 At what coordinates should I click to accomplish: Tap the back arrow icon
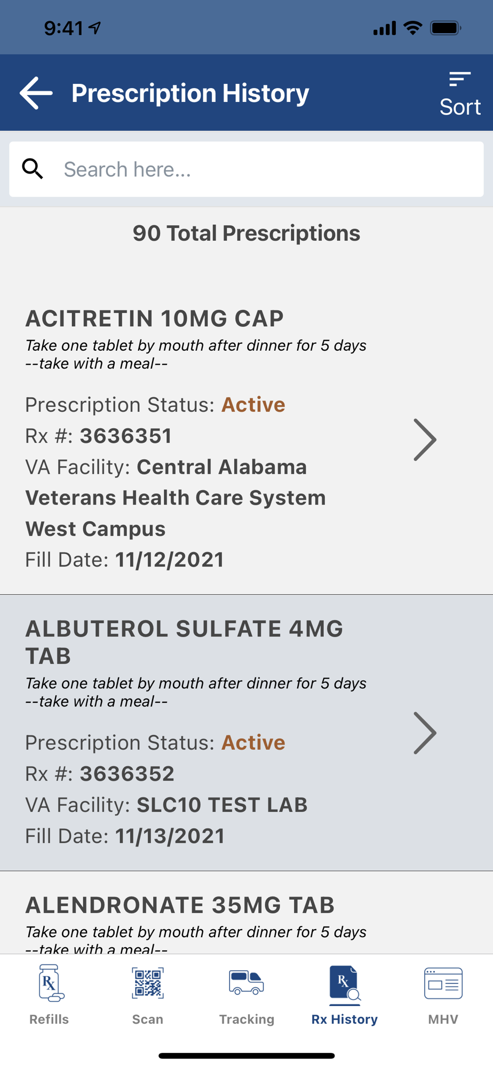36,93
